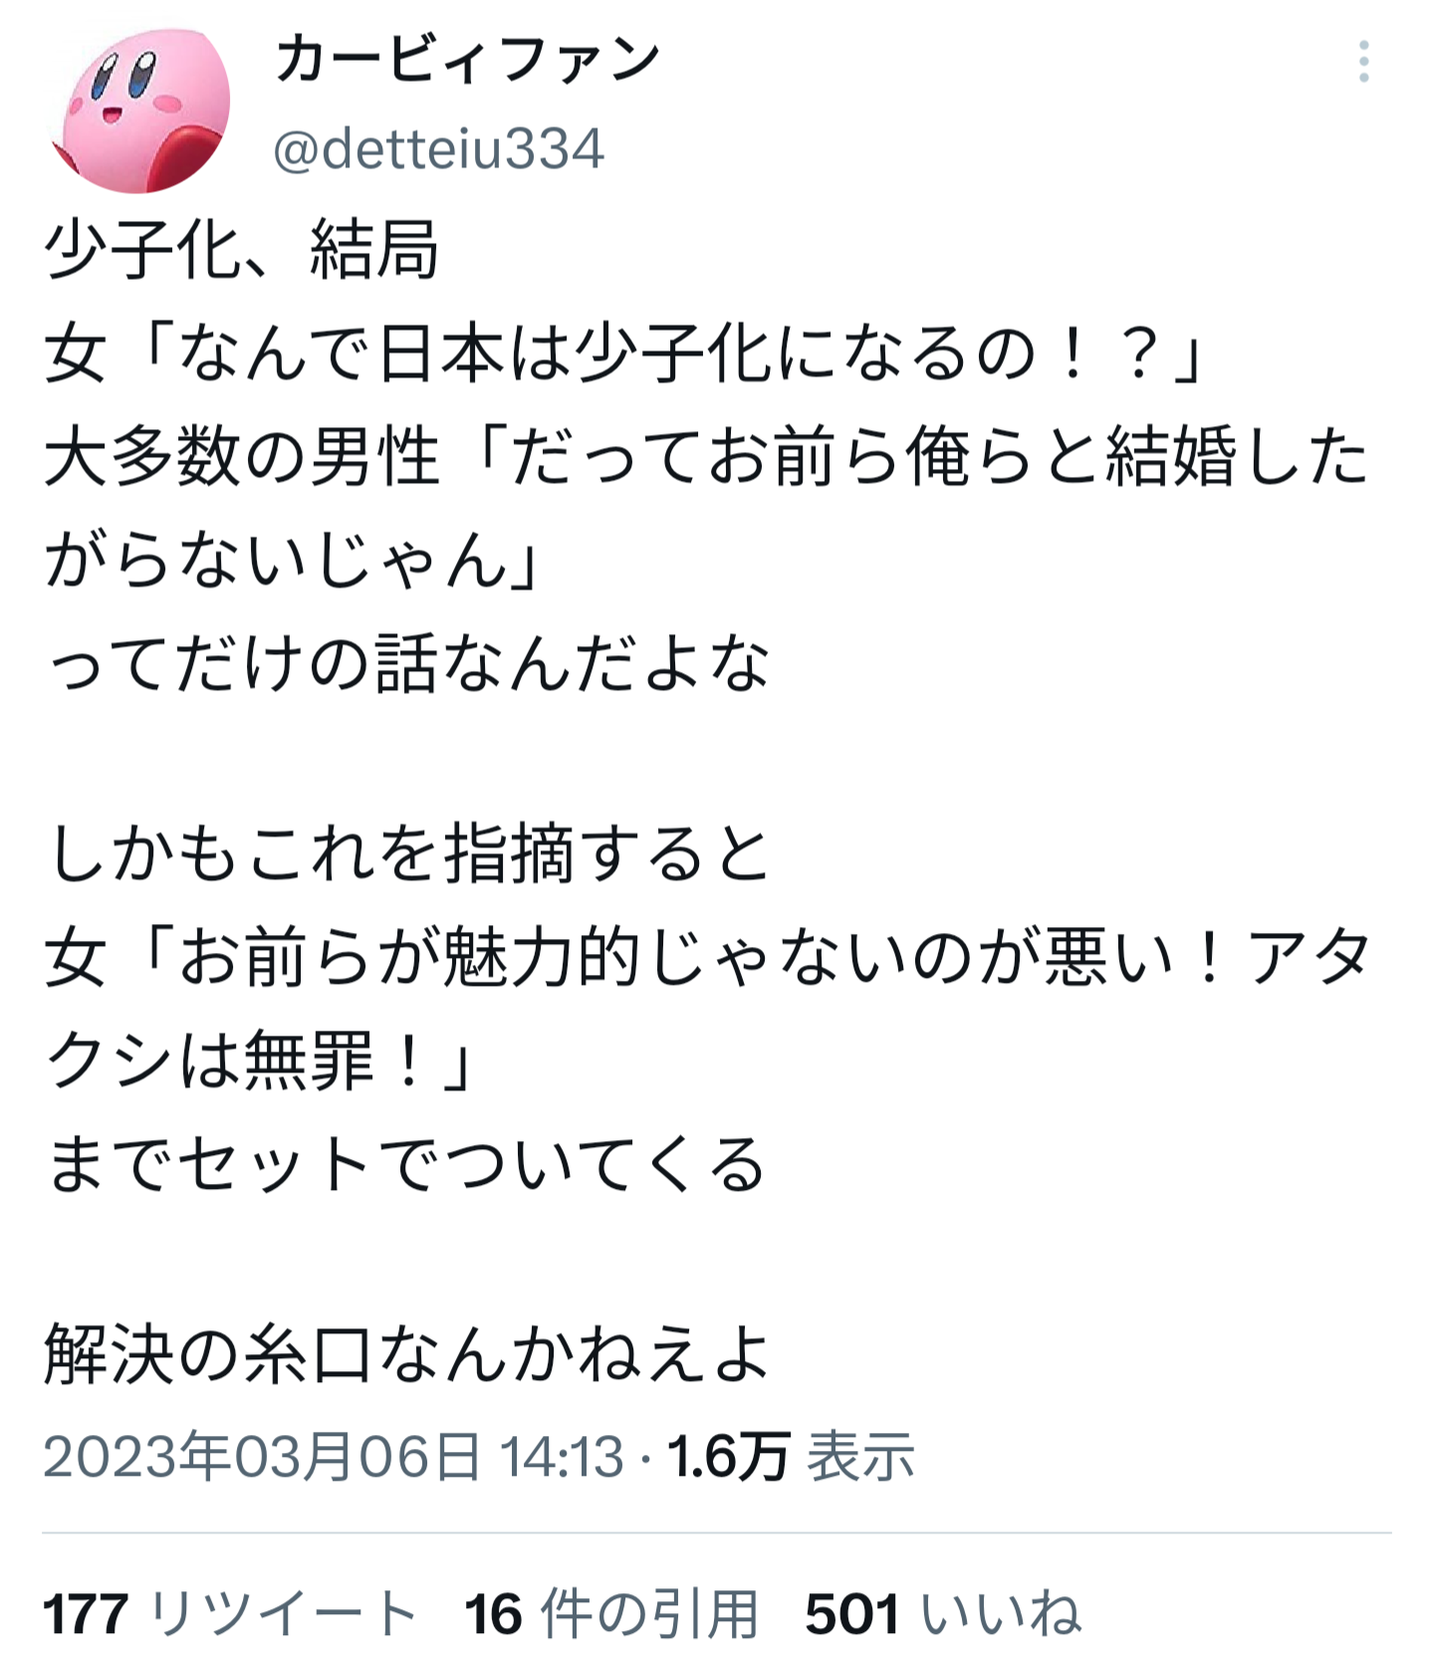Click the final line 解決の糸口なんかねえよ
The width and height of the screenshot is (1434, 1679).
pos(407,1353)
